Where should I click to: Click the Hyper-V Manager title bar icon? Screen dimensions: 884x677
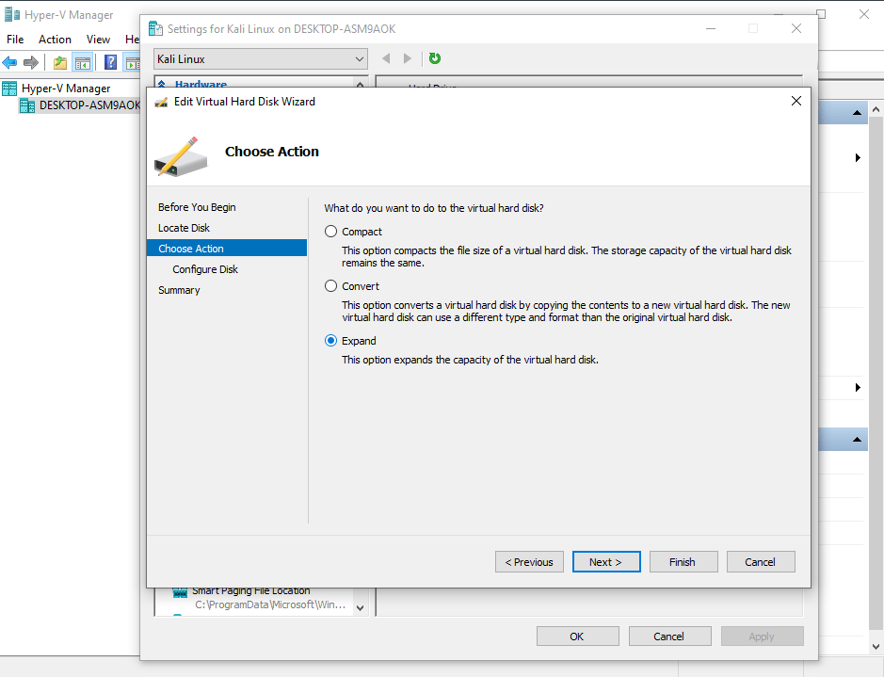click(12, 15)
